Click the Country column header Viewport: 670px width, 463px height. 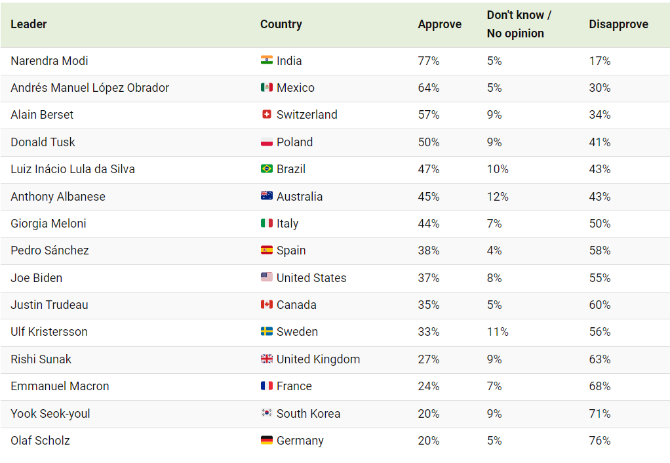[281, 24]
